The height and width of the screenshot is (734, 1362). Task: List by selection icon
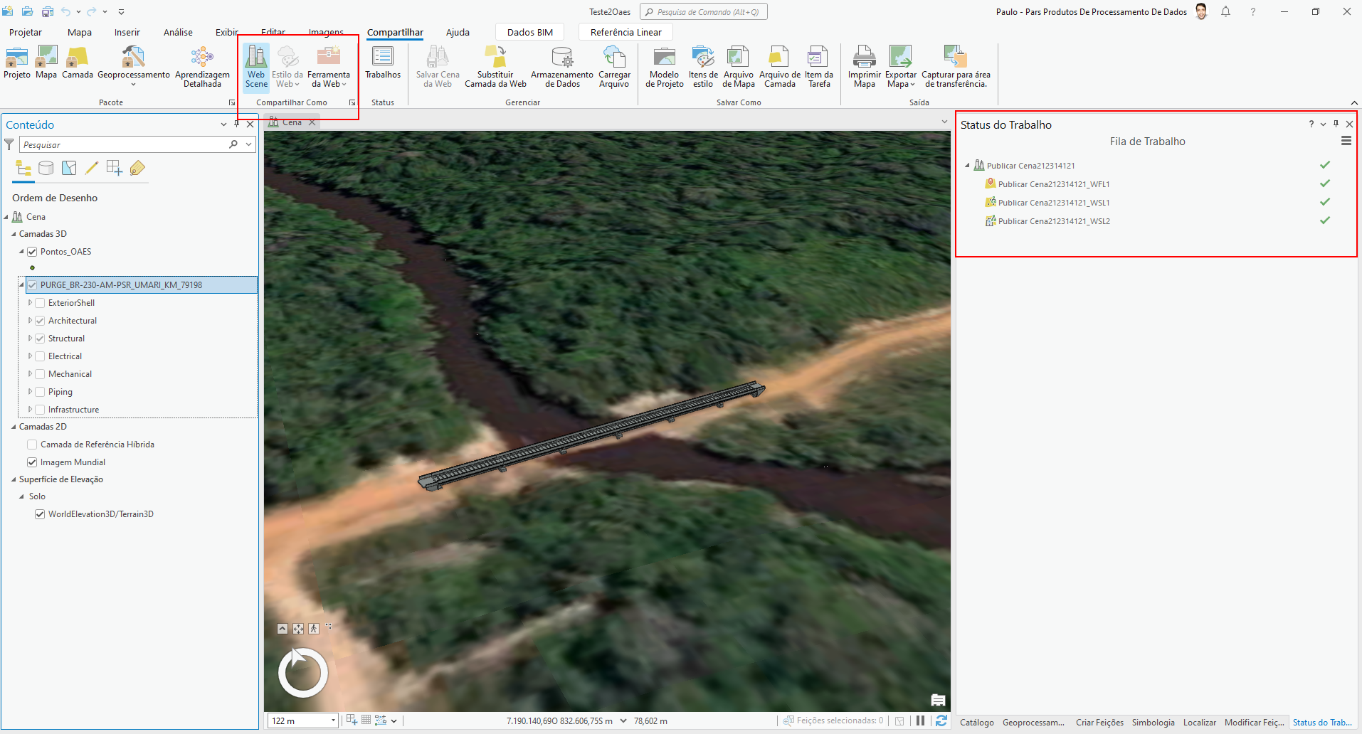pyautogui.click(x=69, y=168)
